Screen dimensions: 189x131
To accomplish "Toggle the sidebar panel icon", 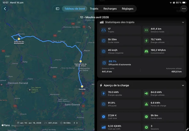I will pyautogui.click(x=57, y=9).
